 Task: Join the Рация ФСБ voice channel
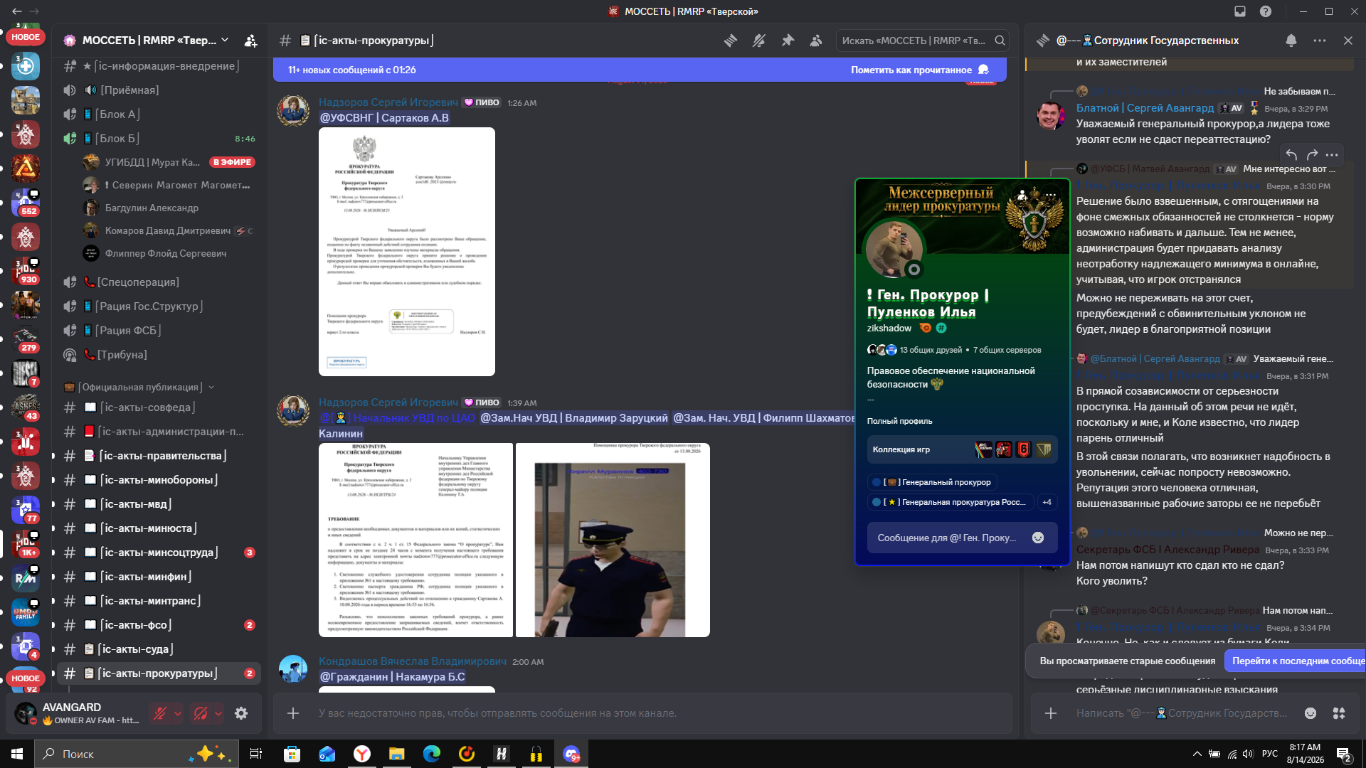pyautogui.click(x=159, y=331)
